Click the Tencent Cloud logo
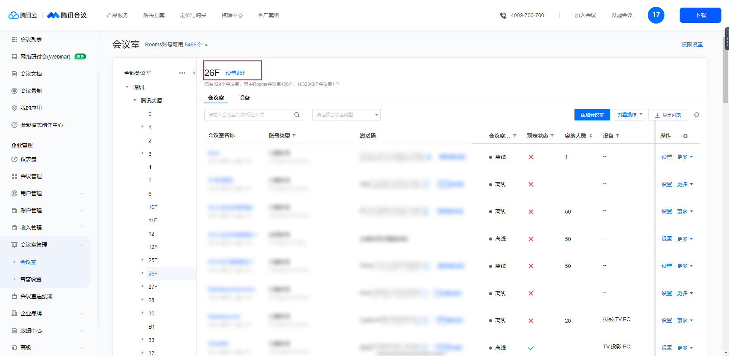 pos(23,15)
